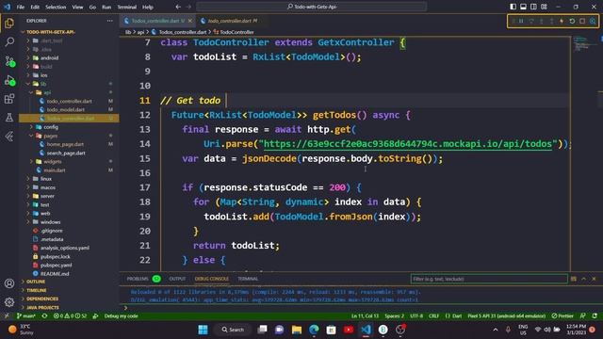Open Microsoft Edge from taskbar
This screenshot has height=339, width=603.
pyautogui.click(x=314, y=330)
